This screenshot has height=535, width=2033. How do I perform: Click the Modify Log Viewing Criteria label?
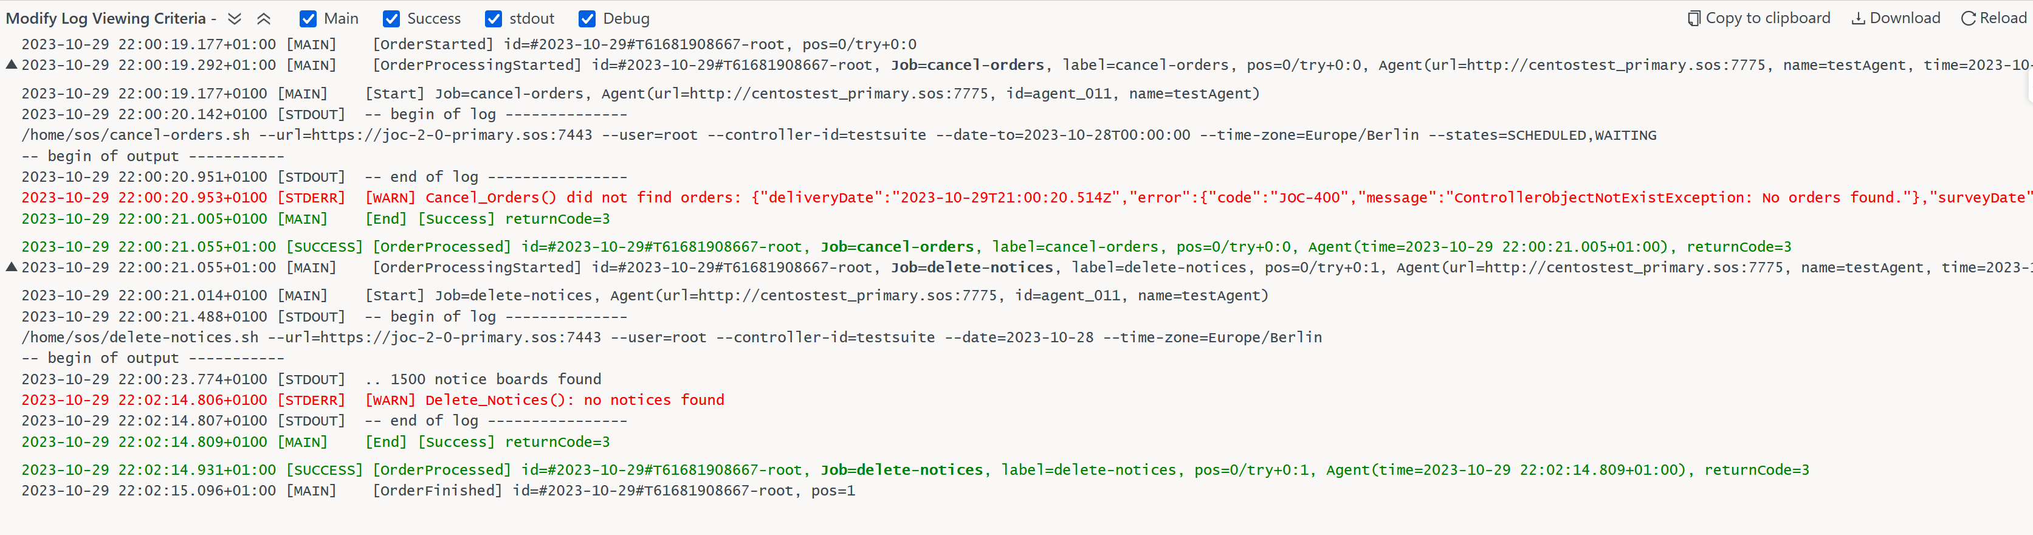[x=106, y=18]
